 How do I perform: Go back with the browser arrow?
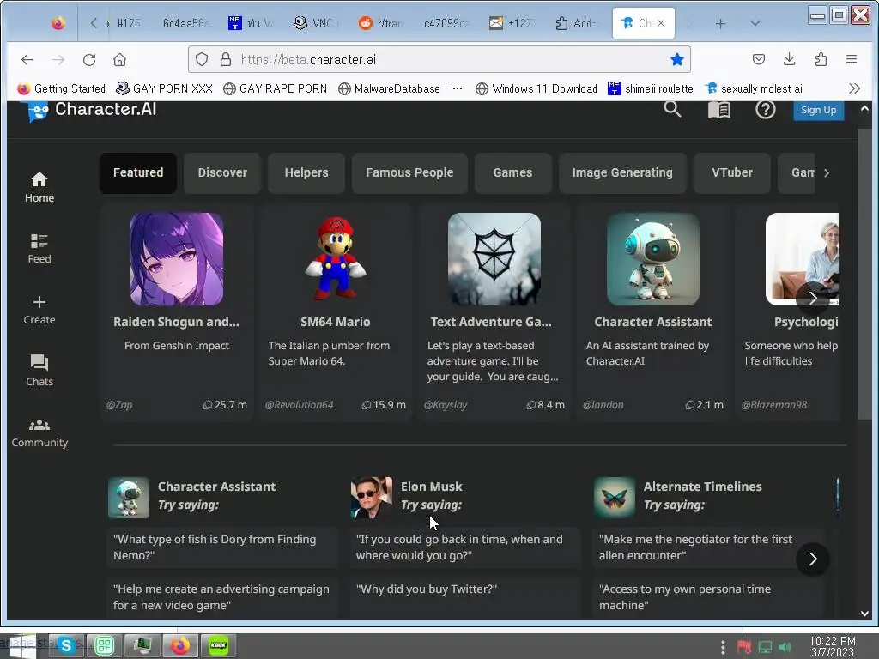(x=27, y=59)
